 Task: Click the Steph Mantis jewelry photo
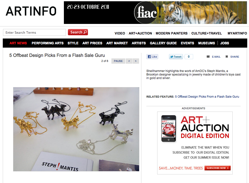76,129
